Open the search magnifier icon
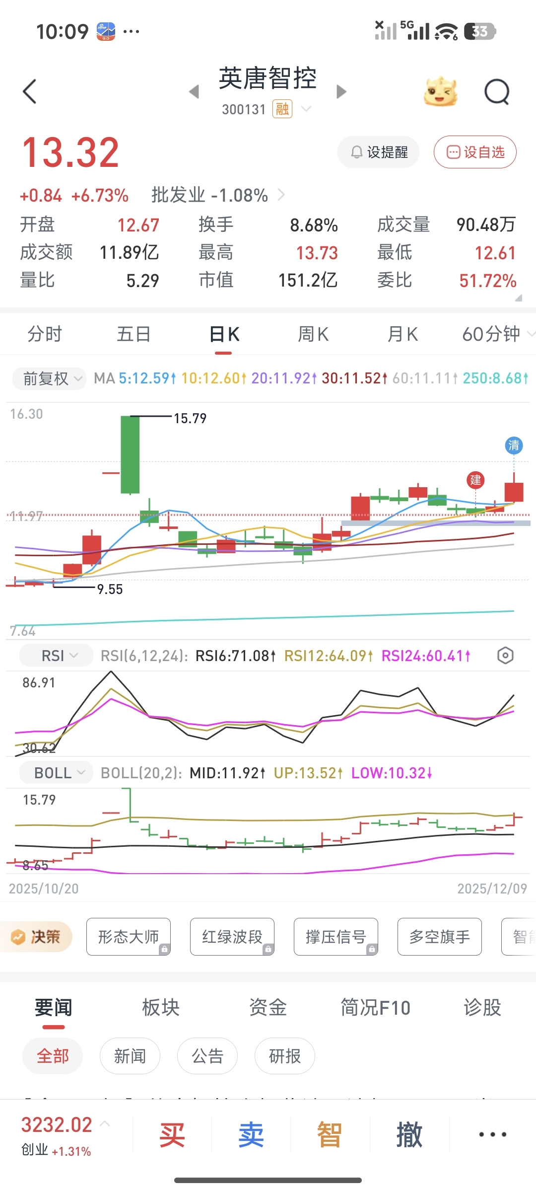The image size is (536, 1192). pos(497,92)
